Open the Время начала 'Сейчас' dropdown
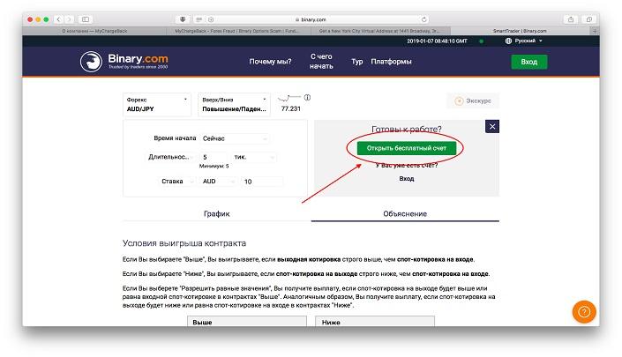The width and height of the screenshot is (622, 357). 235,139
